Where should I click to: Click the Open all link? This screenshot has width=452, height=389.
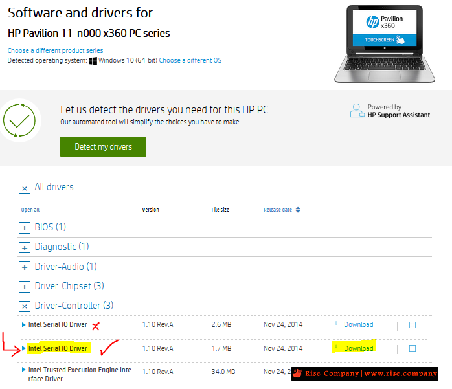point(30,210)
